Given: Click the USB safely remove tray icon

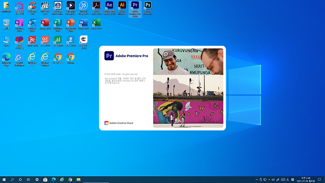Looking at the screenshot, I should tap(261, 180).
